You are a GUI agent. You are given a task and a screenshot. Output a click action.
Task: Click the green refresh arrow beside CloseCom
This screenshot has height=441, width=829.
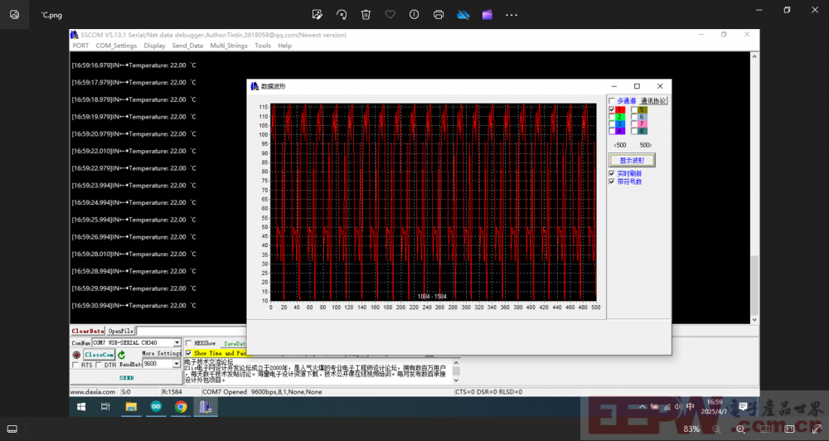point(122,355)
